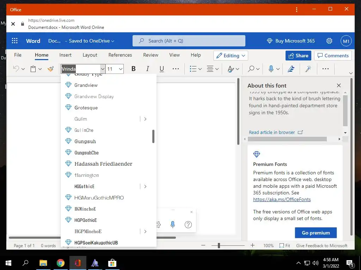This screenshot has width=361, height=270.
Task: Close the About this font pane
Action: 339,85
